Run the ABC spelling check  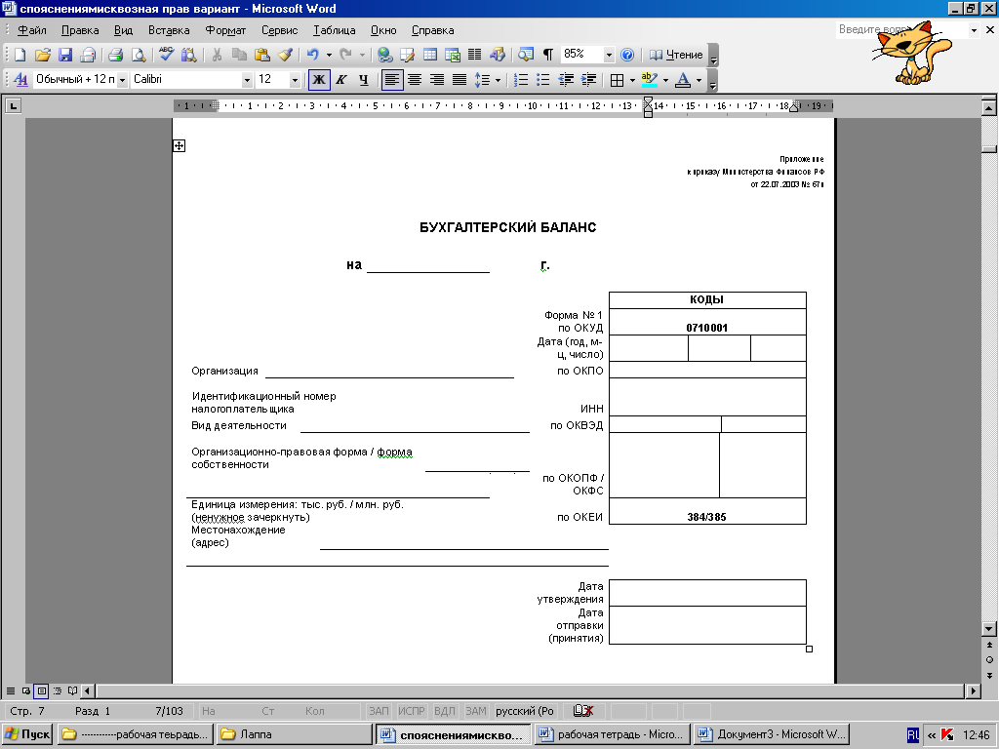166,56
